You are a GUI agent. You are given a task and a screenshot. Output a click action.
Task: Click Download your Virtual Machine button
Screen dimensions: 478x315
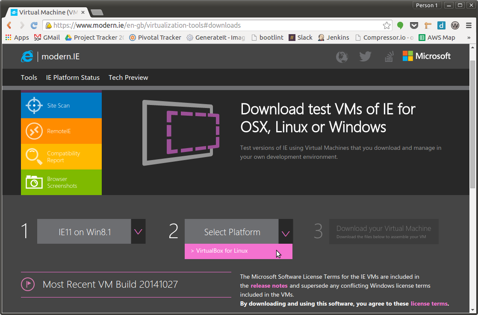click(384, 231)
